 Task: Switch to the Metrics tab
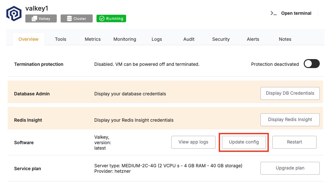coord(92,39)
